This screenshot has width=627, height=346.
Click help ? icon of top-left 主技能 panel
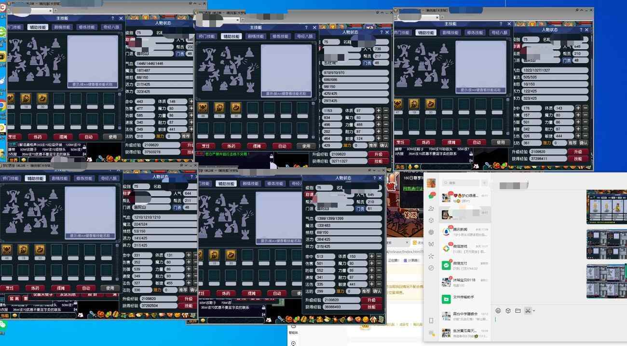[112, 18]
